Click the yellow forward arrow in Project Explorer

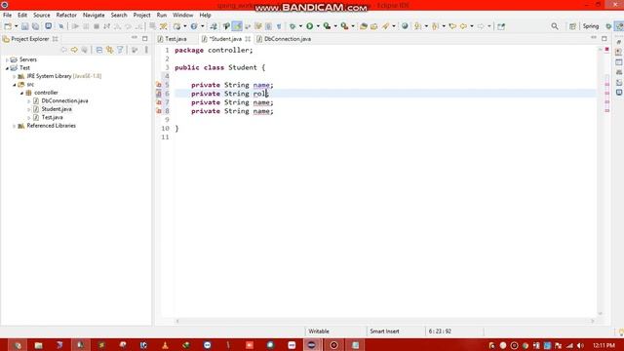pos(74,50)
